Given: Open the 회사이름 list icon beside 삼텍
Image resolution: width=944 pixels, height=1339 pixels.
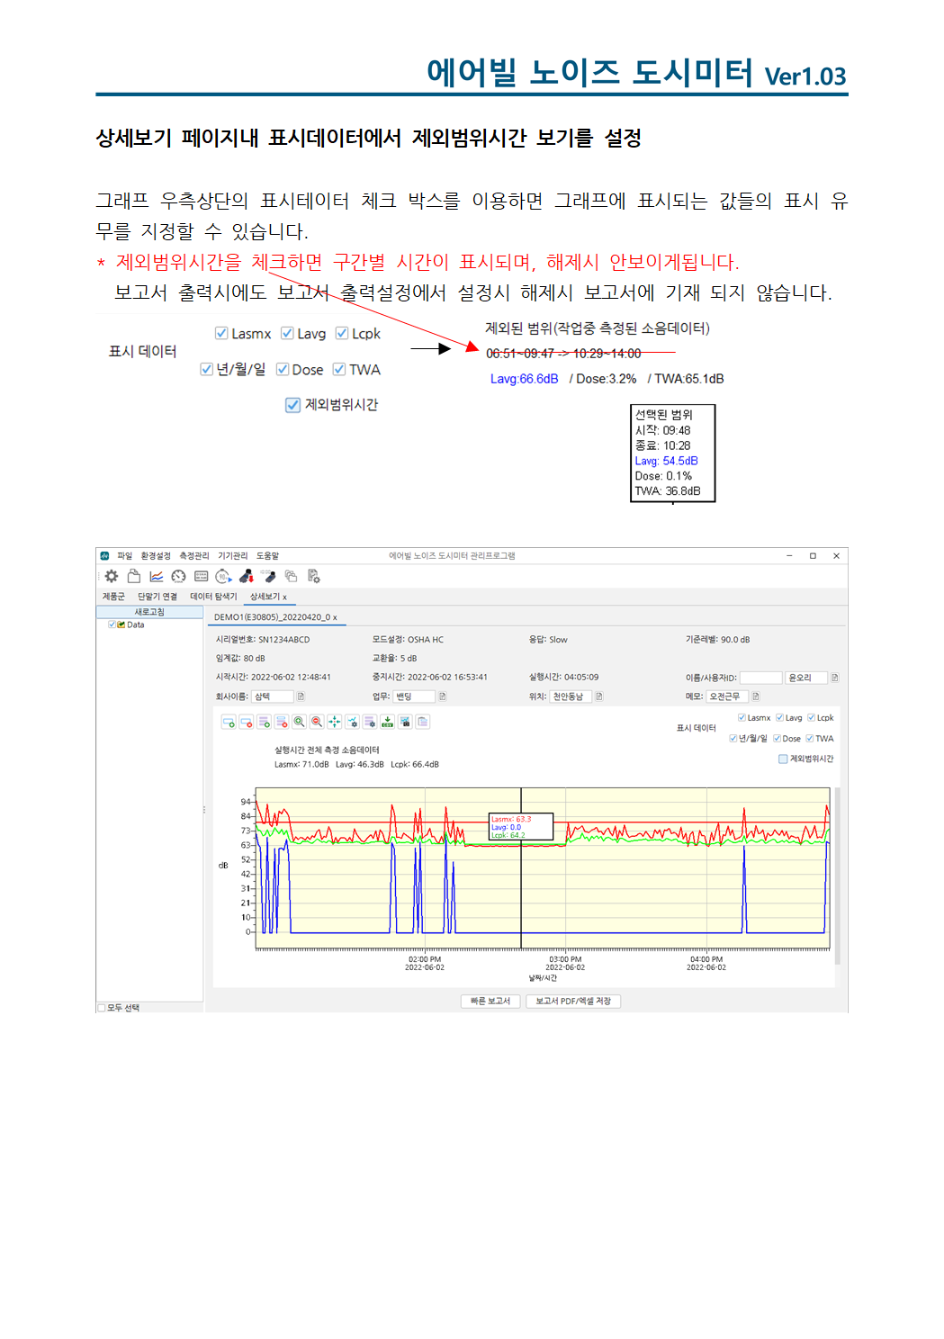Looking at the screenshot, I should (x=301, y=696).
